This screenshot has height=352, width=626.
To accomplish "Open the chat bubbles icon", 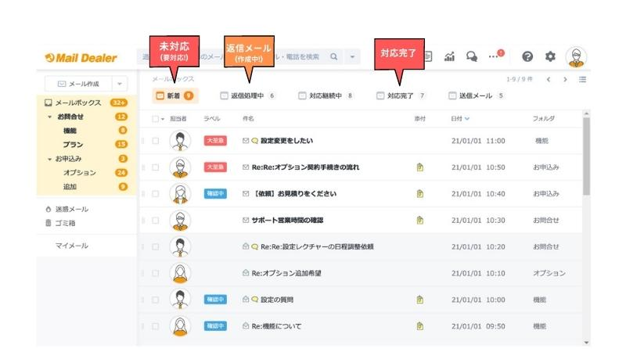I will 472,56.
